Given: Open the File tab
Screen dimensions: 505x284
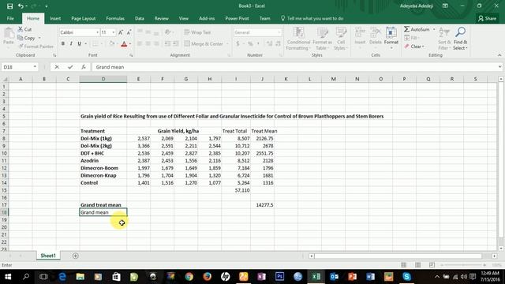Looking at the screenshot, I should coord(10,18).
